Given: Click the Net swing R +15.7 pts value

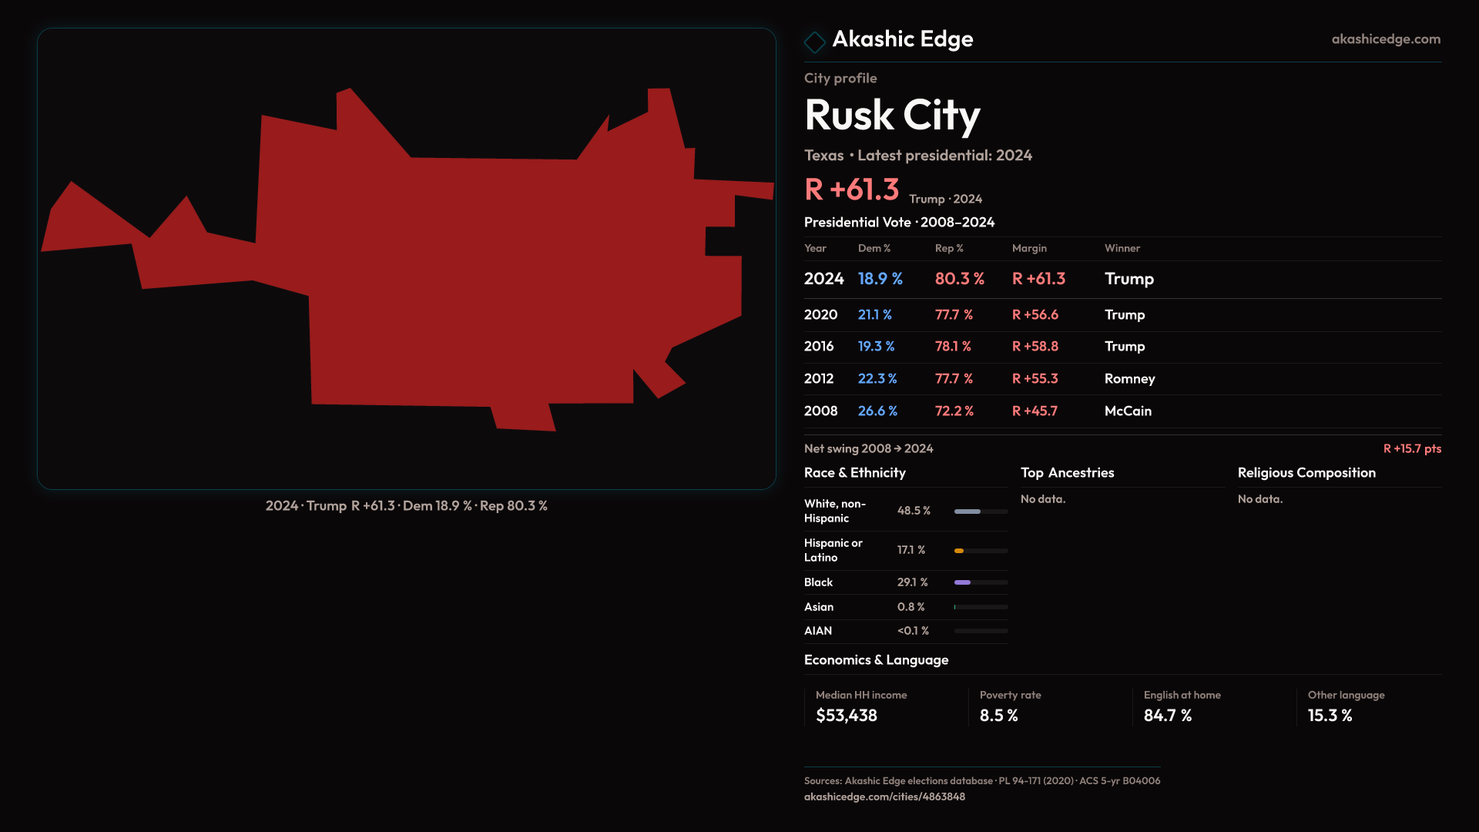Looking at the screenshot, I should [x=1411, y=448].
